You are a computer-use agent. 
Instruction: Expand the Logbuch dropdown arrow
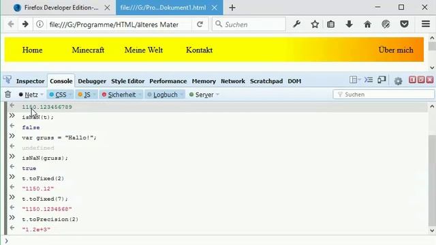[x=181, y=95]
